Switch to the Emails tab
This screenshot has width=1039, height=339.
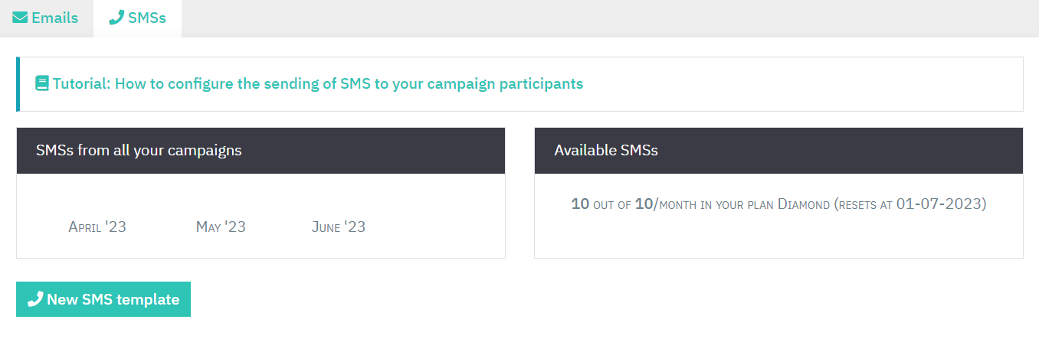(x=46, y=18)
